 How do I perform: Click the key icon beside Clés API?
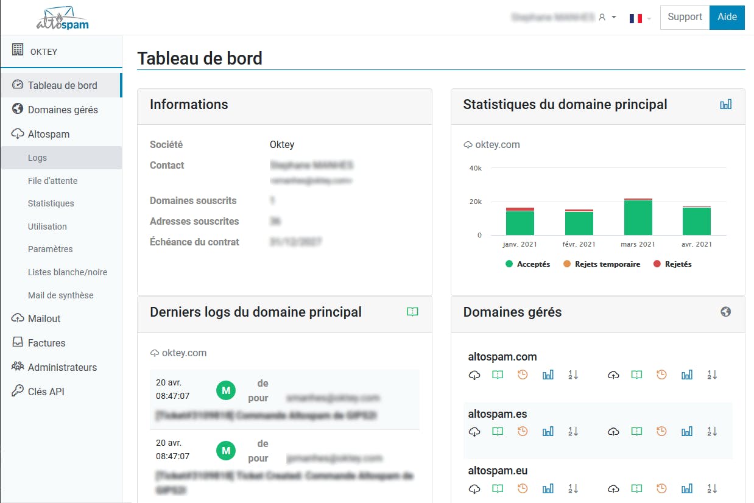click(18, 392)
